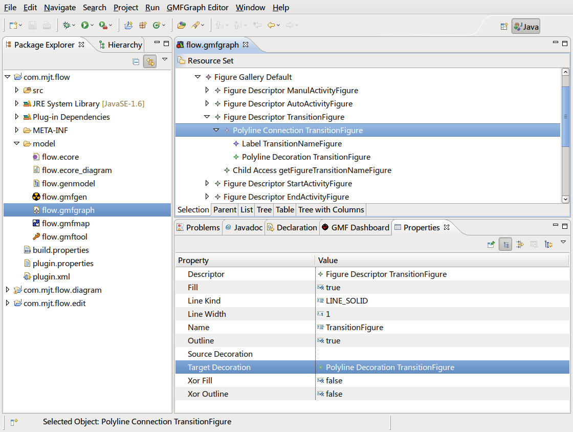Click the New Java Package icon
The image size is (573, 432).
click(x=143, y=25)
